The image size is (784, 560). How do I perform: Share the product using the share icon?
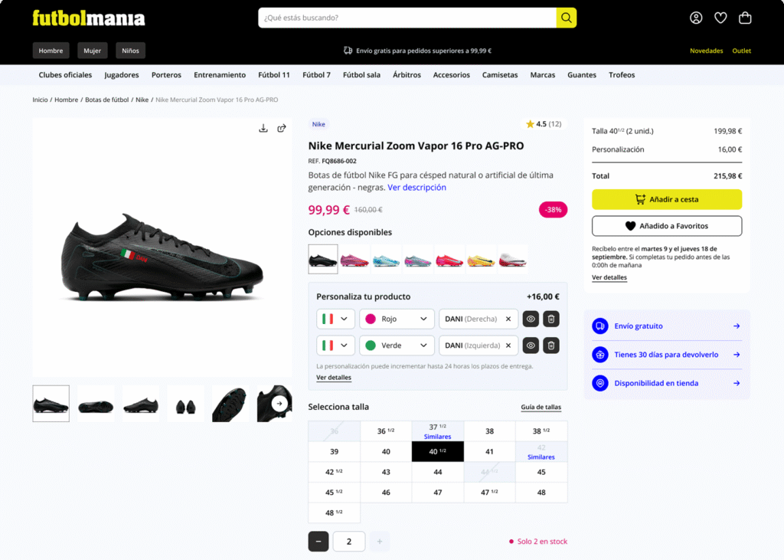282,128
